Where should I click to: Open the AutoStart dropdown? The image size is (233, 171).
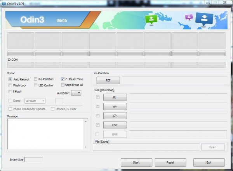[x=76, y=93]
